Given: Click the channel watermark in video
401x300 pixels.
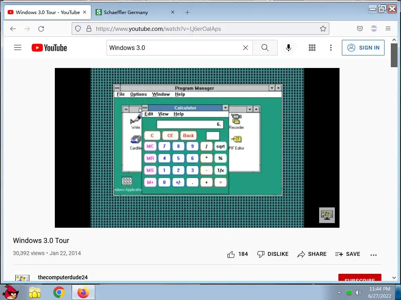Looking at the screenshot, I should pyautogui.click(x=327, y=215).
